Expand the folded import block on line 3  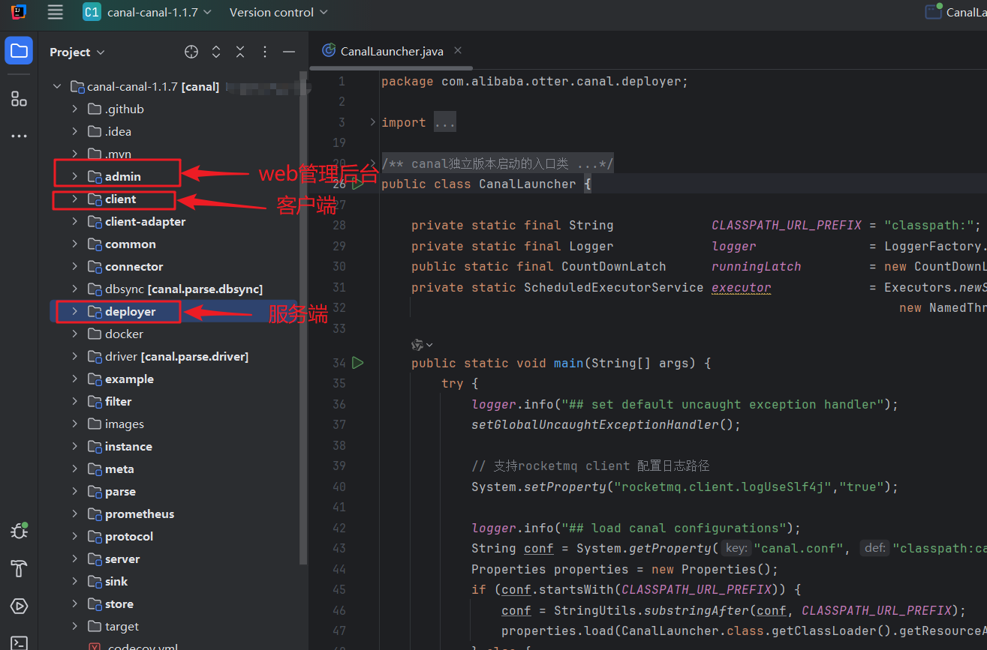(x=373, y=122)
